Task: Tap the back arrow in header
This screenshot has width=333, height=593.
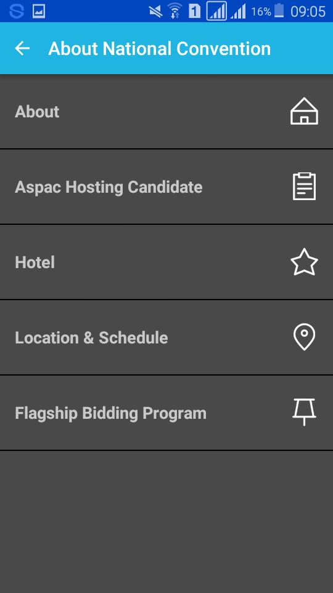Action: click(x=22, y=48)
